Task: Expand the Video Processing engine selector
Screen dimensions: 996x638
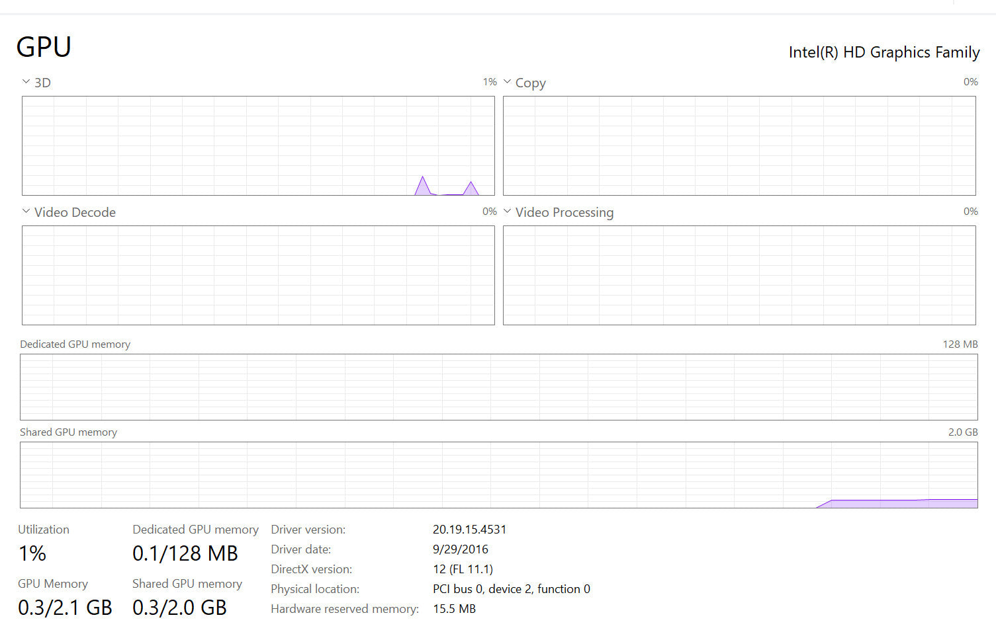Action: tap(508, 212)
